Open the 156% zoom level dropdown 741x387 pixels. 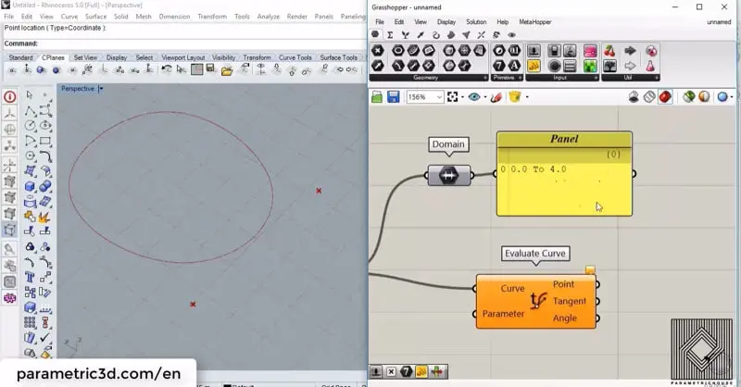pos(439,97)
